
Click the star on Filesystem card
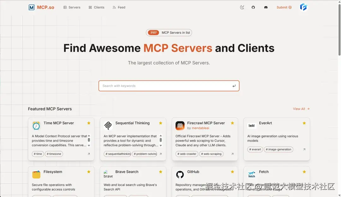[x=89, y=172]
